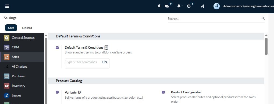Select Sales settings section
The height and width of the screenshot is (104, 274).
[22, 57]
